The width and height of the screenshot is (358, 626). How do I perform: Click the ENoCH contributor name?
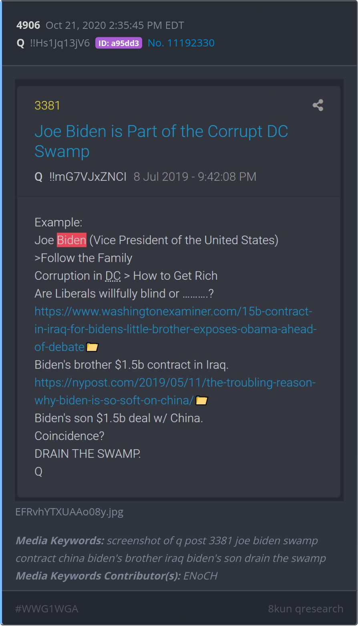(200, 576)
